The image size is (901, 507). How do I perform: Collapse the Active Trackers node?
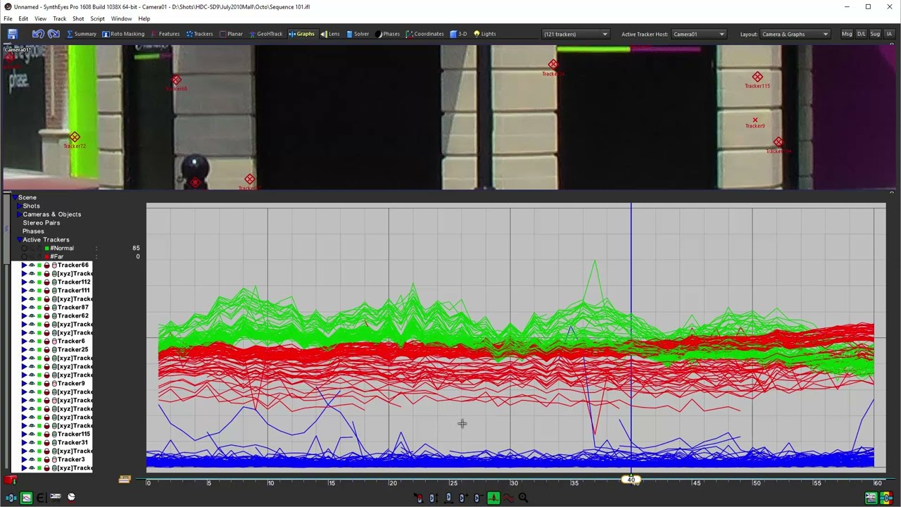pos(20,239)
